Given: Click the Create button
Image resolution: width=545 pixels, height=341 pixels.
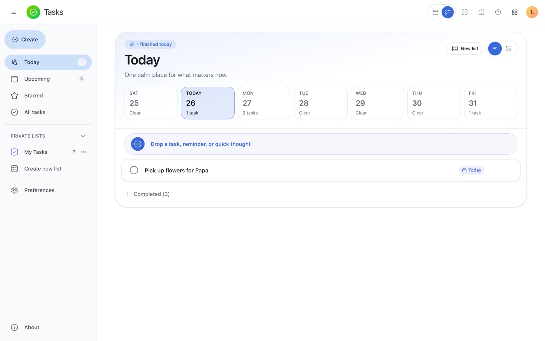Looking at the screenshot, I should pos(25,39).
